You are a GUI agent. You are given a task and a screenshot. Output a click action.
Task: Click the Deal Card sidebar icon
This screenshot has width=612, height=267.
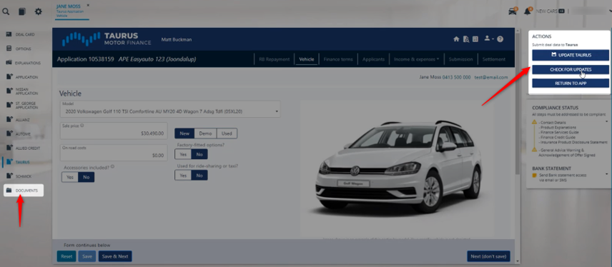coord(9,34)
